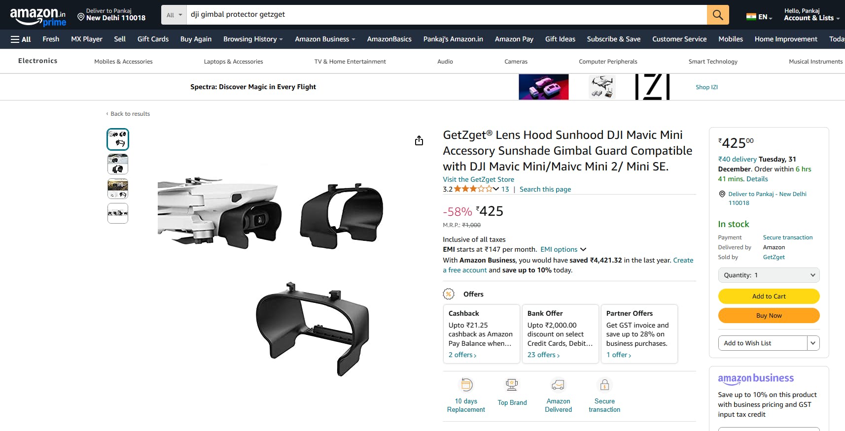Viewport: 845px width, 431px height.
Task: Open the search category All dropdown
Action: [175, 15]
